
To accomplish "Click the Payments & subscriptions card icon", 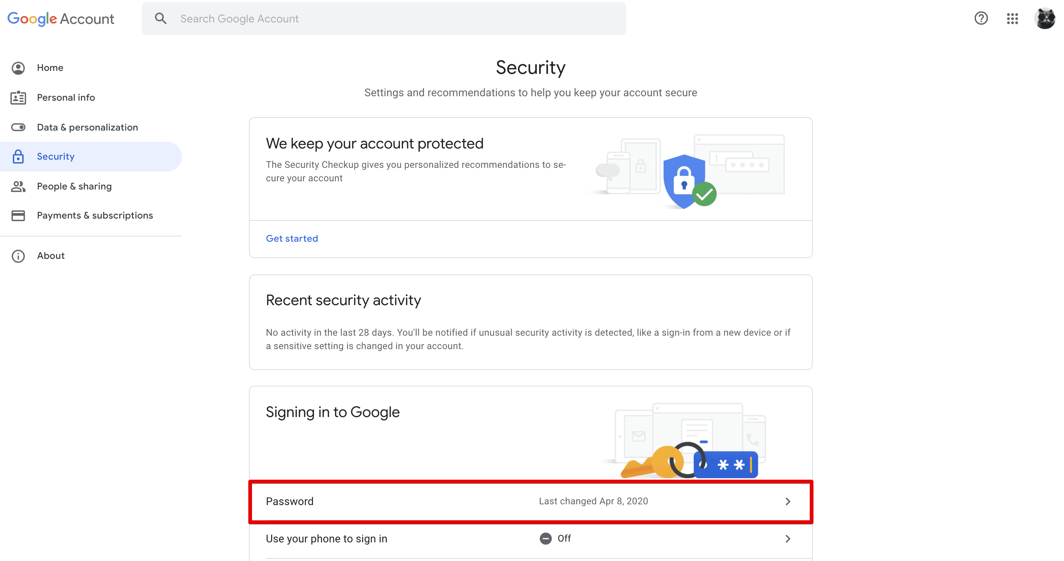I will [18, 215].
